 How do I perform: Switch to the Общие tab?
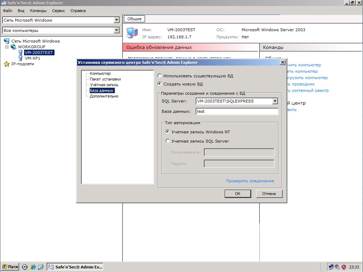point(134,19)
